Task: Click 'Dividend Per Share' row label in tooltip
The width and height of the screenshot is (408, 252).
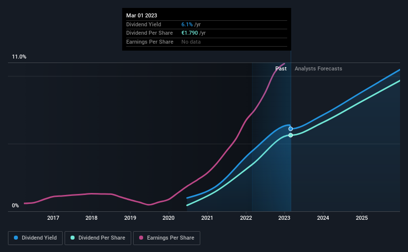Action: [150, 33]
